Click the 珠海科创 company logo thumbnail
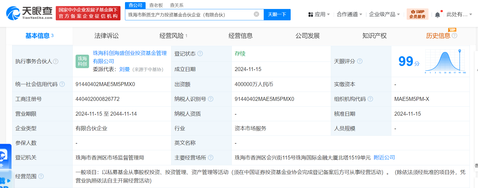This screenshot has width=478, height=188. coord(82,61)
